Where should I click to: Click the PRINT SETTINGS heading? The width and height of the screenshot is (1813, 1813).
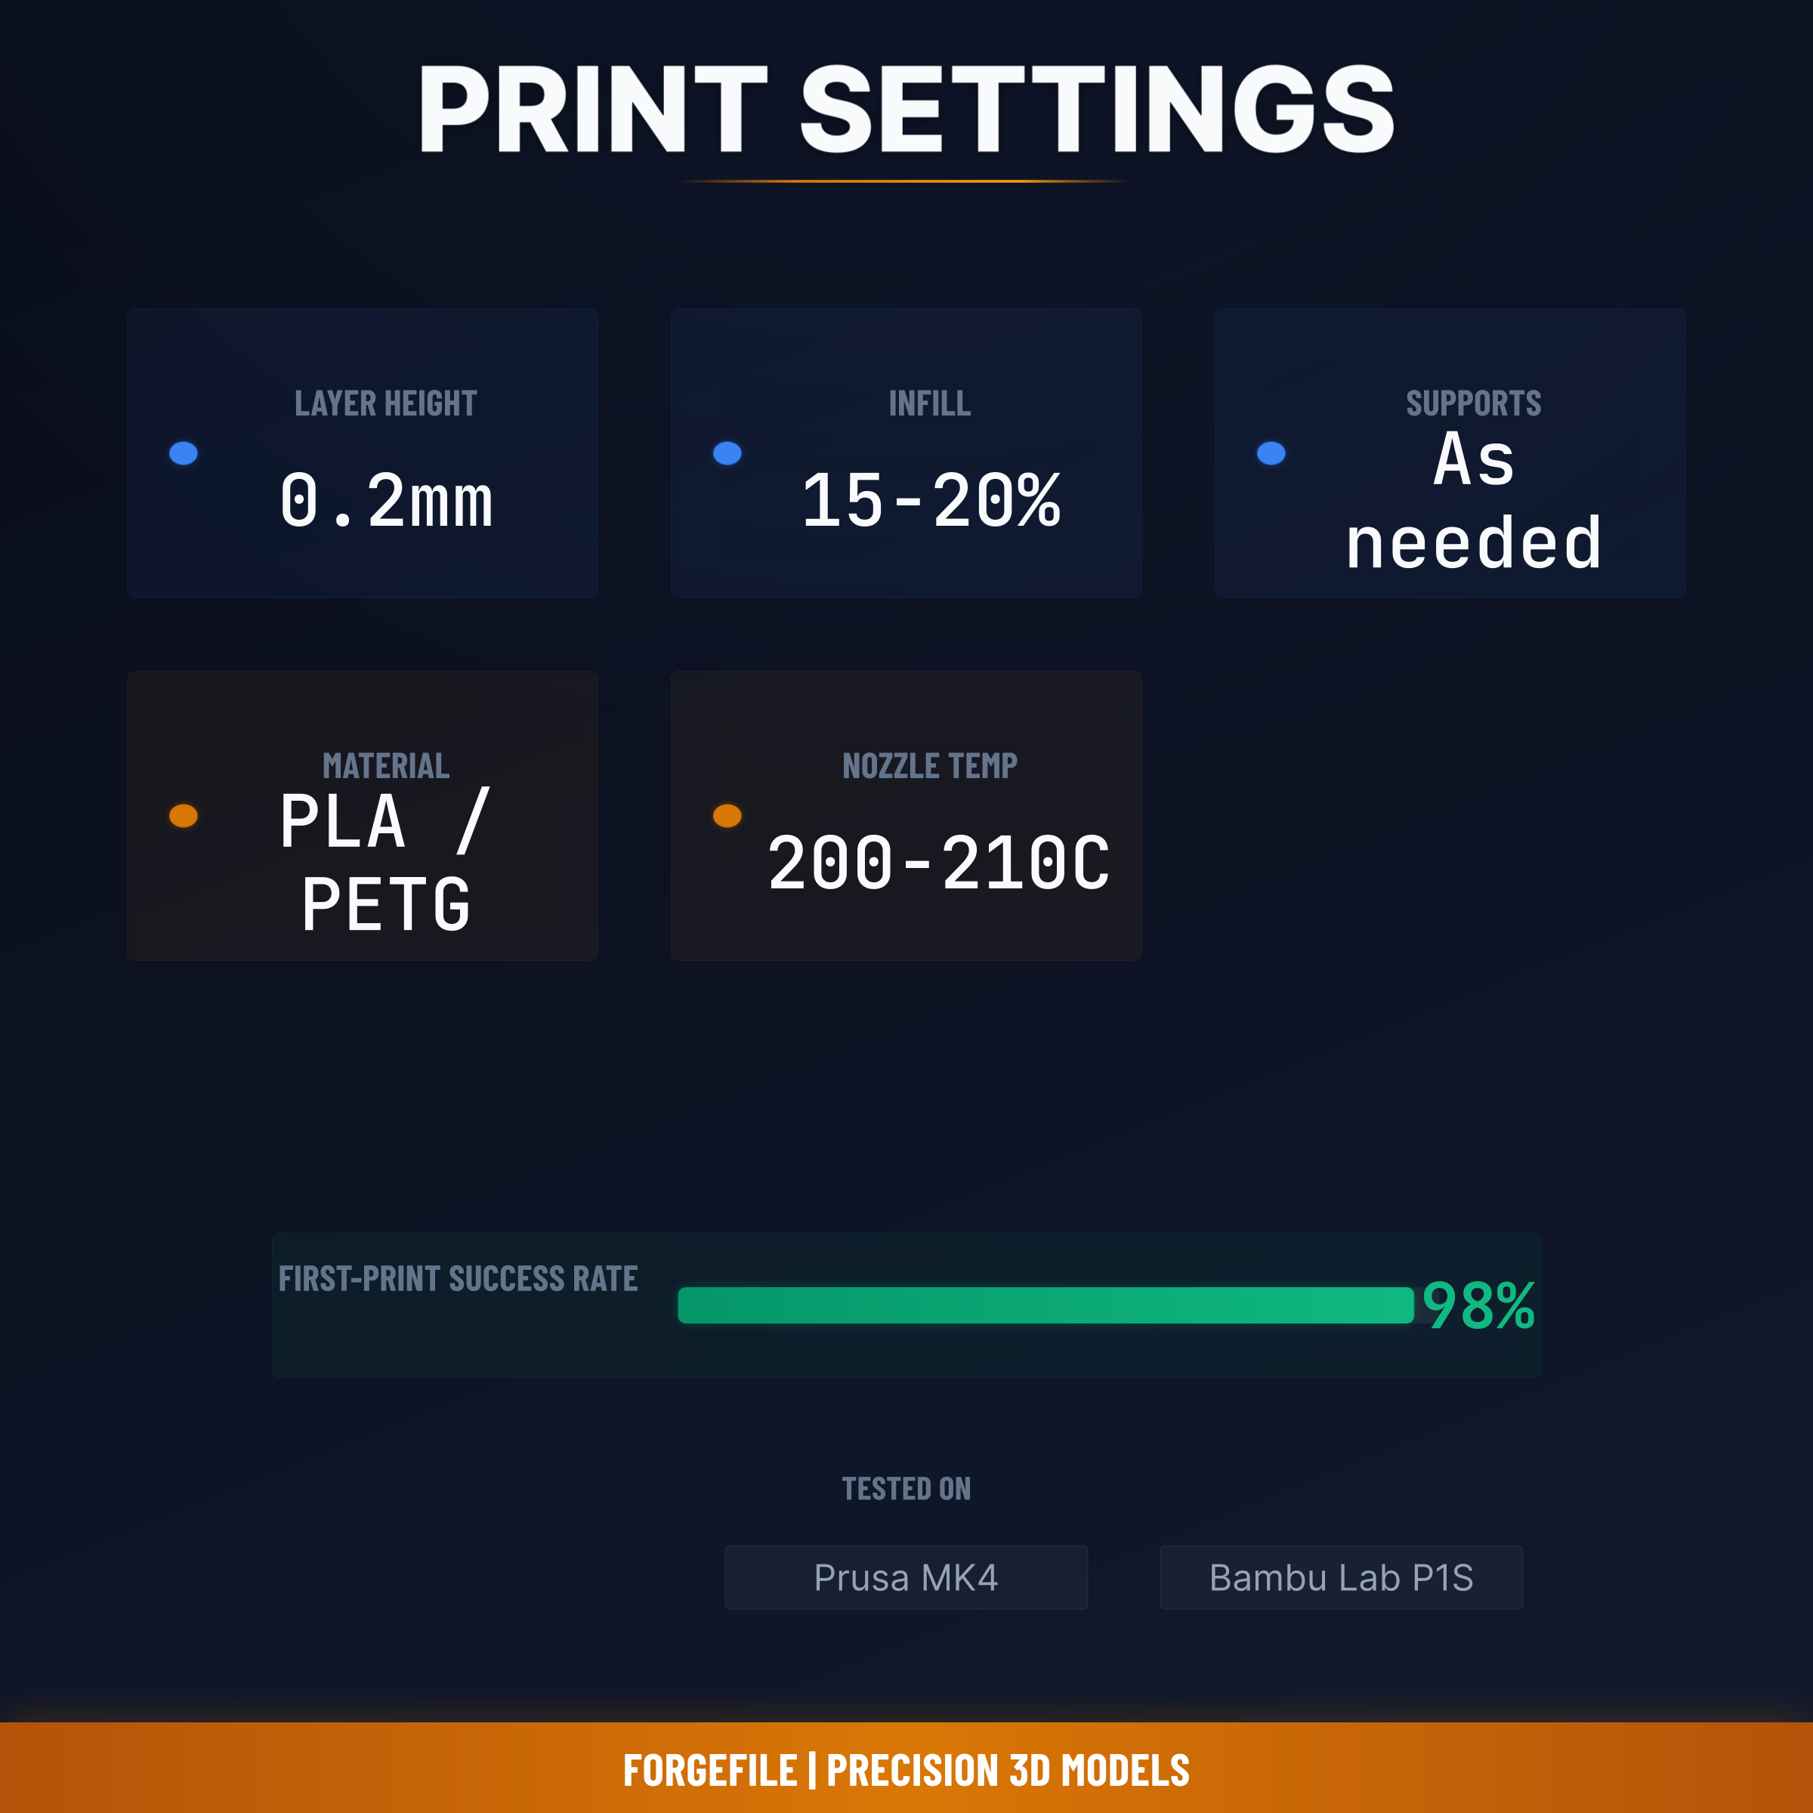click(x=906, y=109)
